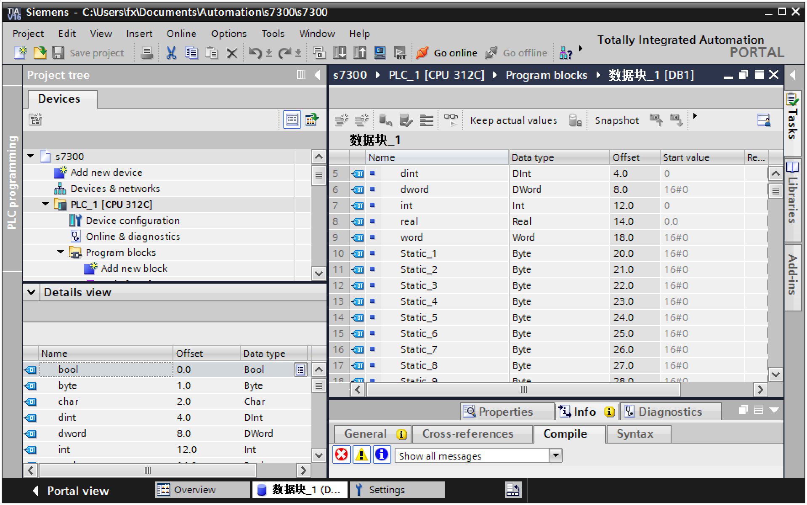Switch to the Cross-references tab
Screen dimensions: 807x505
467,434
